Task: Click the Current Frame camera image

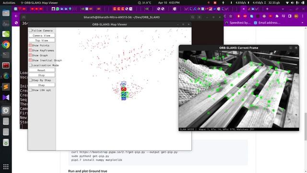Action: pyautogui.click(x=239, y=89)
